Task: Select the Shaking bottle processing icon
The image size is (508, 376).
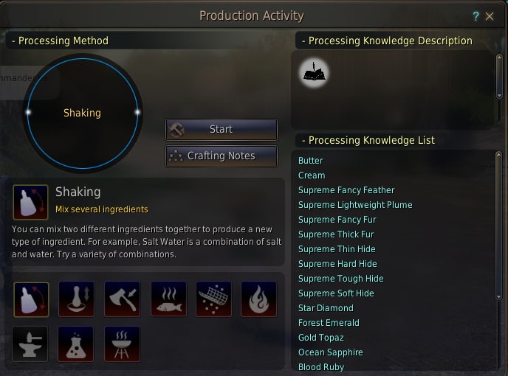Action: pyautogui.click(x=31, y=299)
